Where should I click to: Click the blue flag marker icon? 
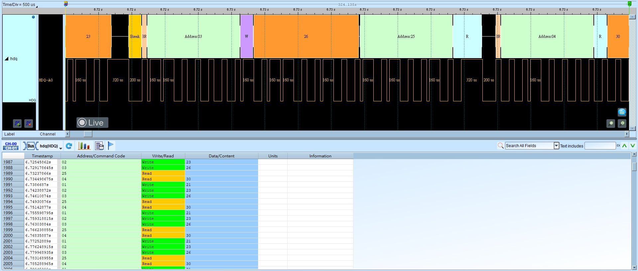coord(111,145)
